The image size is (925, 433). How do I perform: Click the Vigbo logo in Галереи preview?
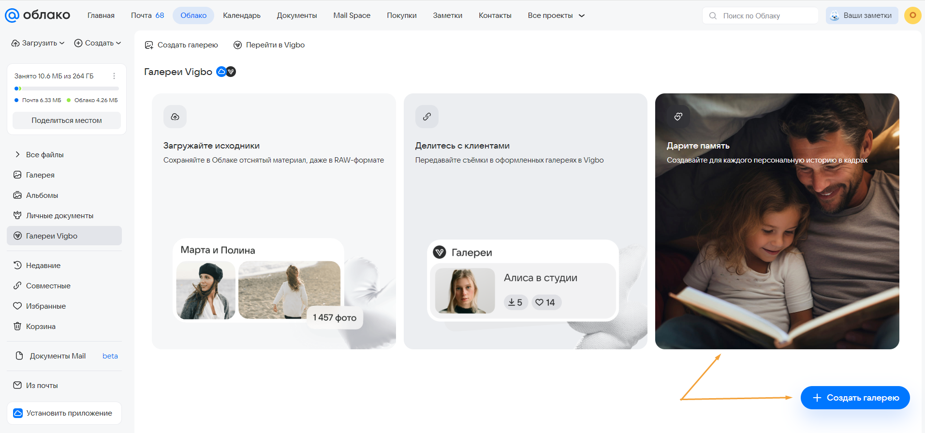440,252
